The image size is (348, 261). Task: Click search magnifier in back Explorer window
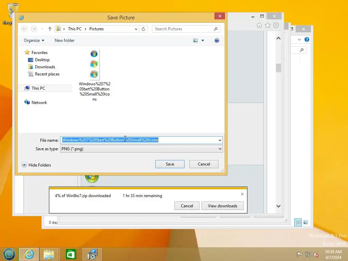coord(302,50)
